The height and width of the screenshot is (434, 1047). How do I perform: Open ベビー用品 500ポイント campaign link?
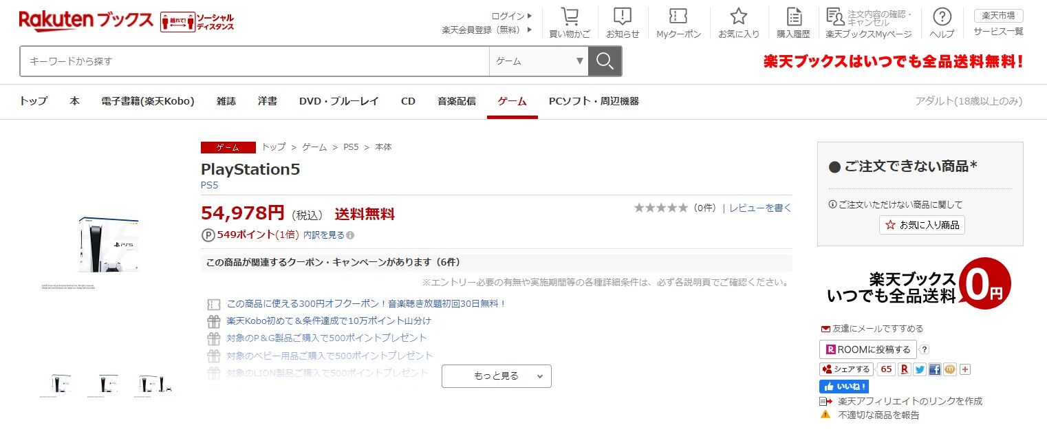330,356
